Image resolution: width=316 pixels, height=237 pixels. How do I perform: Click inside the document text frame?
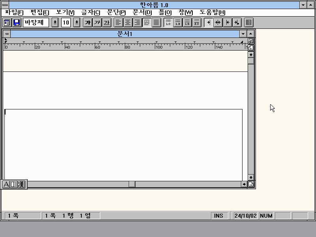(123, 145)
